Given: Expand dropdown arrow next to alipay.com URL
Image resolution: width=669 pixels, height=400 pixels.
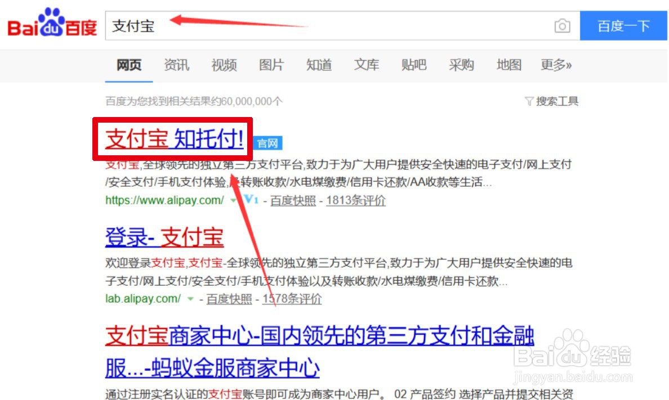Looking at the screenshot, I should point(233,200).
